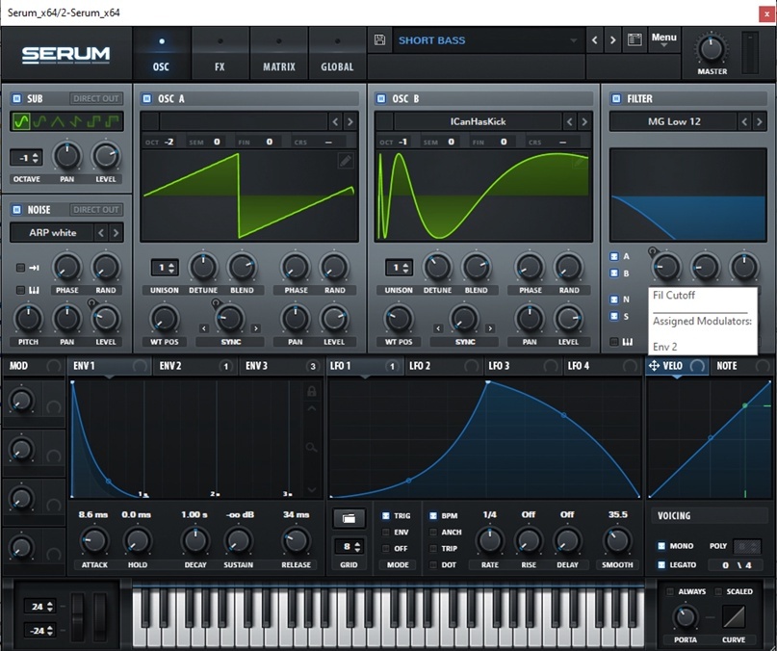
Task: Select the ENV 3 tab
Action: coord(281,366)
